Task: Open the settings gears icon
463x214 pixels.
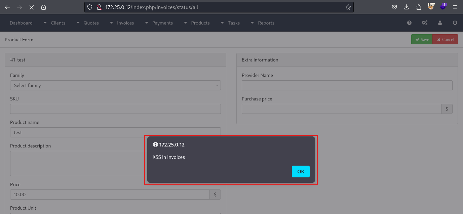Action: 424,23
